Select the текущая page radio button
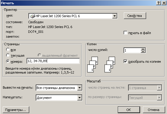 8,55
